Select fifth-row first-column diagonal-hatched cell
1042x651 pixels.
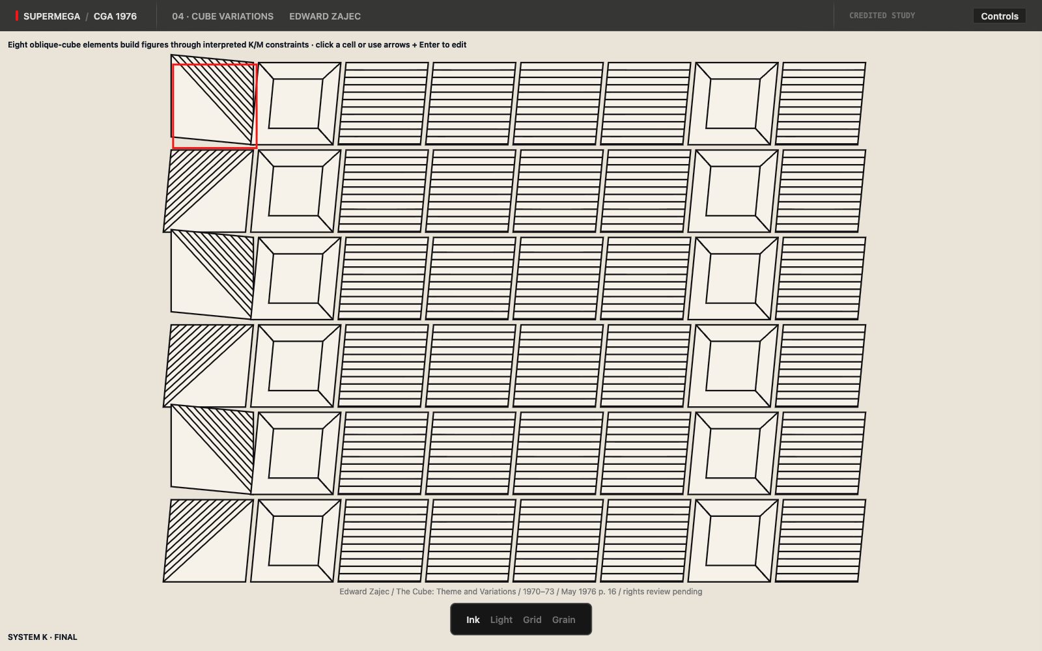pyautogui.click(x=212, y=449)
